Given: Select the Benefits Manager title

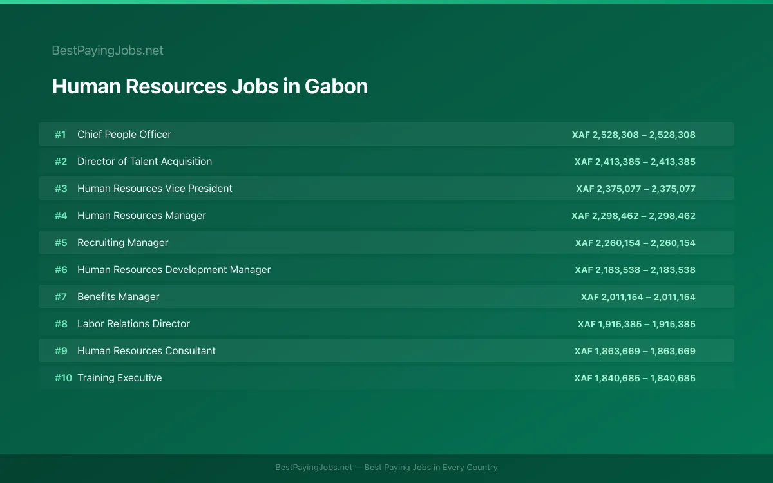Looking at the screenshot, I should coord(119,296).
